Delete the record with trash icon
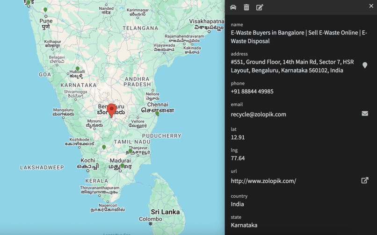The image size is (377, 235). click(246, 7)
